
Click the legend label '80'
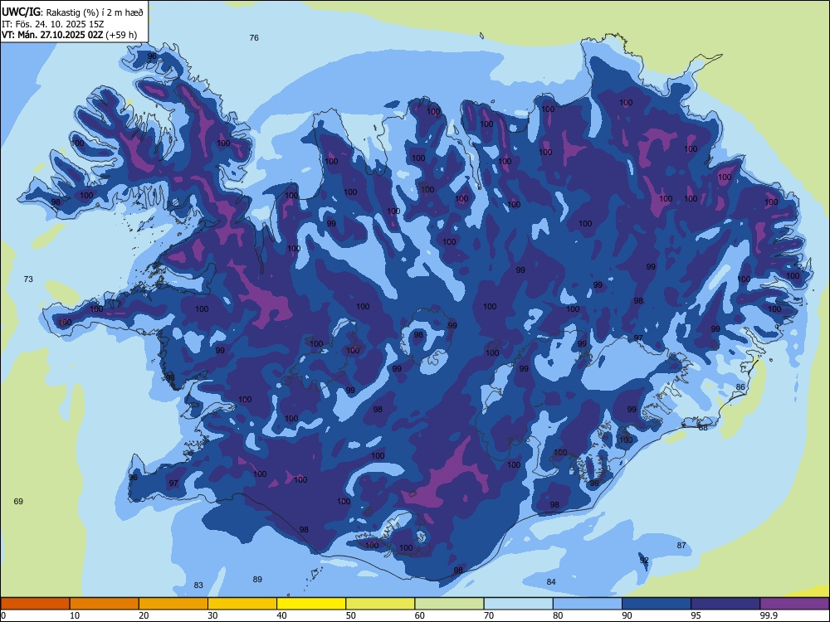point(558,615)
